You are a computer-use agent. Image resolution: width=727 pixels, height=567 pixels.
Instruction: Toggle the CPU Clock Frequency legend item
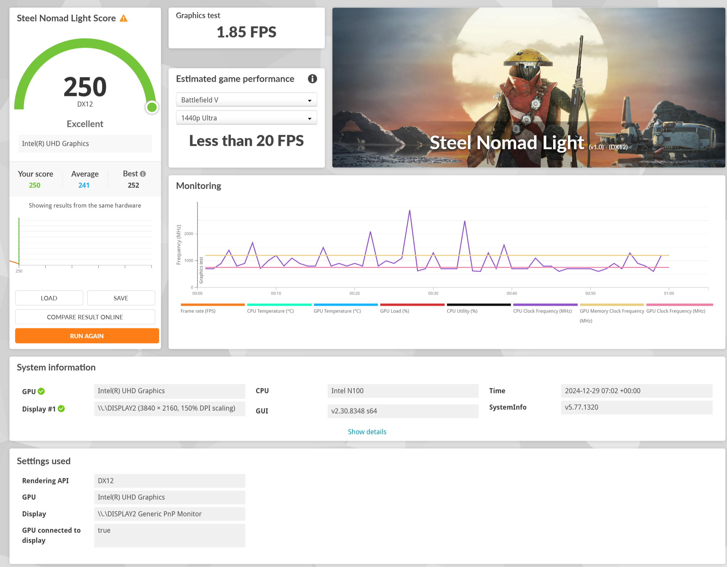tap(542, 311)
